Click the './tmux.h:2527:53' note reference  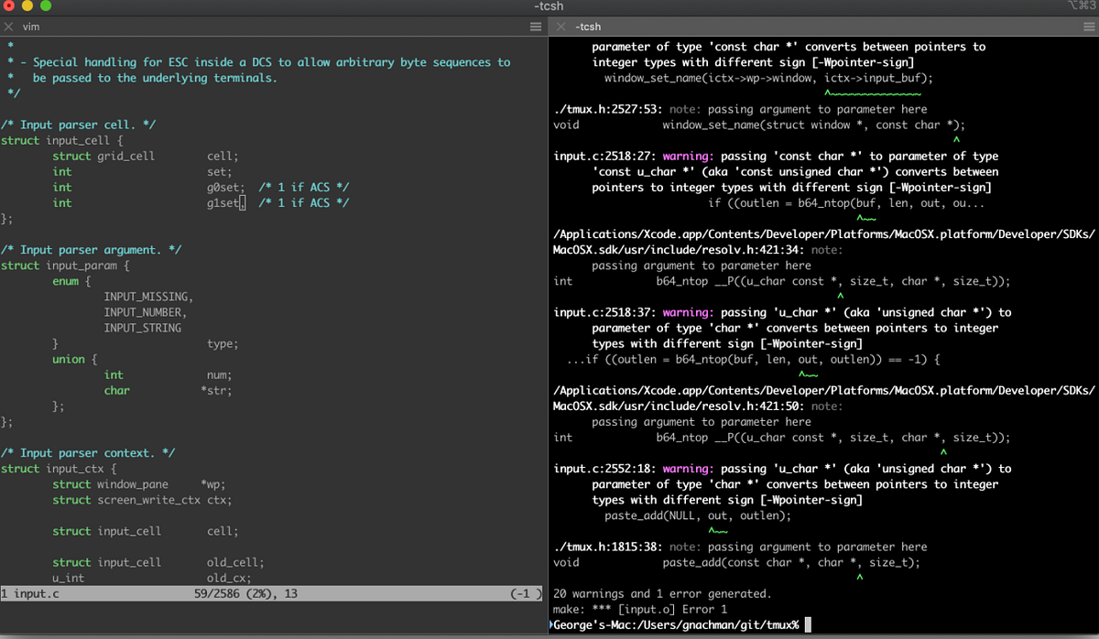pyautogui.click(x=606, y=109)
